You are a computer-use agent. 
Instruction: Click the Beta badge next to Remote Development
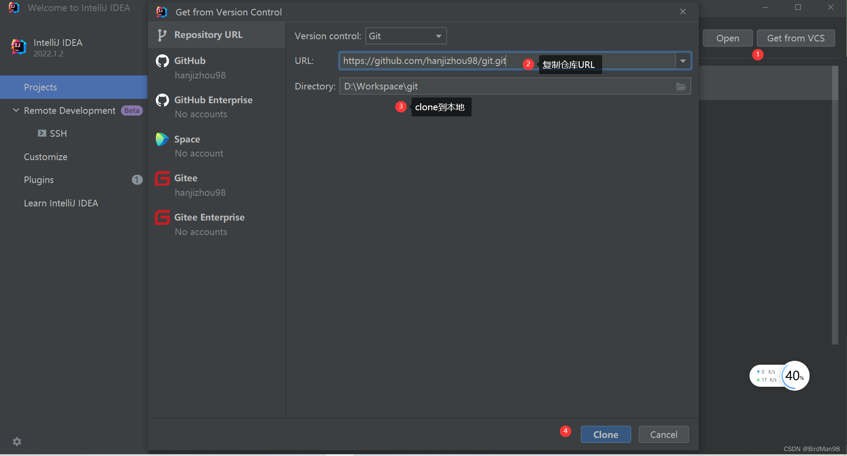tap(131, 111)
